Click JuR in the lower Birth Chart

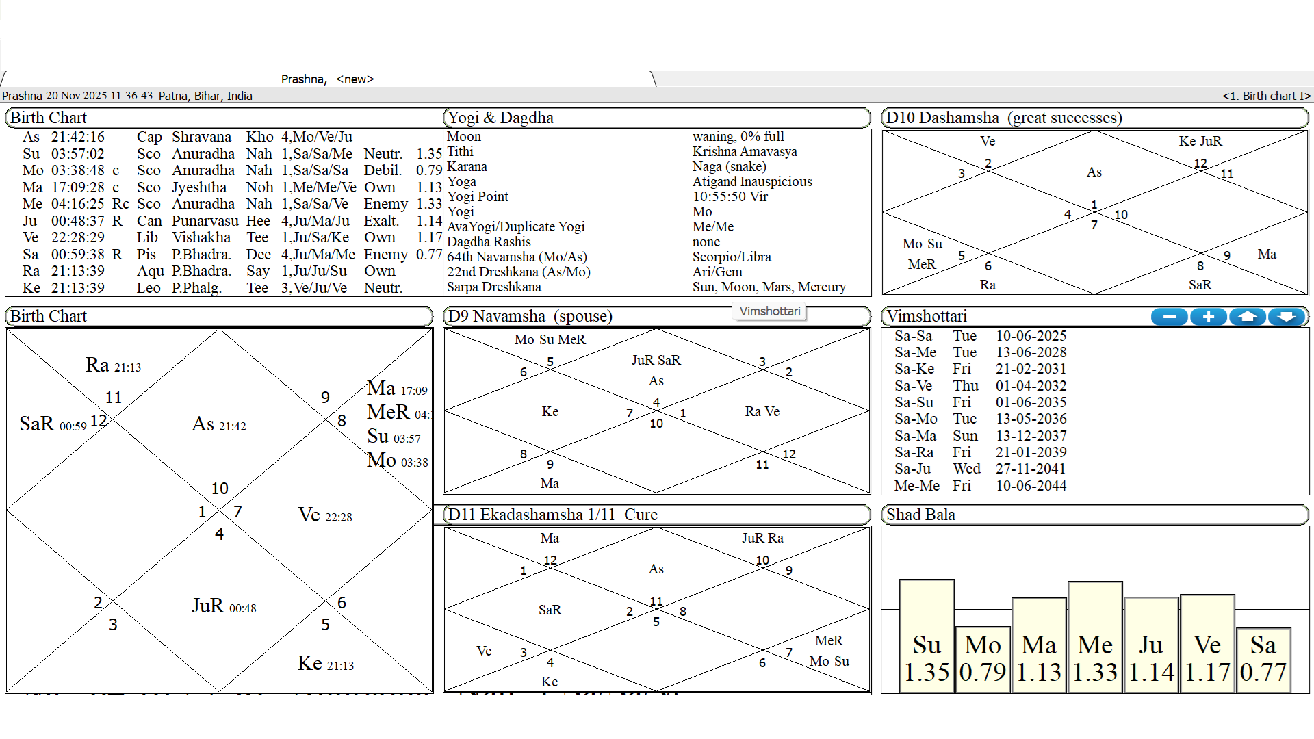pyautogui.click(x=208, y=606)
